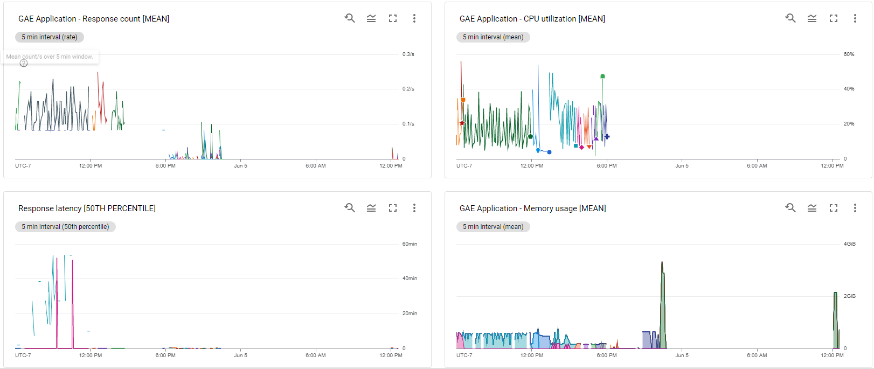Viewport: 874px width, 369px height.
Task: Click the '0.3/s' axis label on Response count chart
Action: click(408, 54)
